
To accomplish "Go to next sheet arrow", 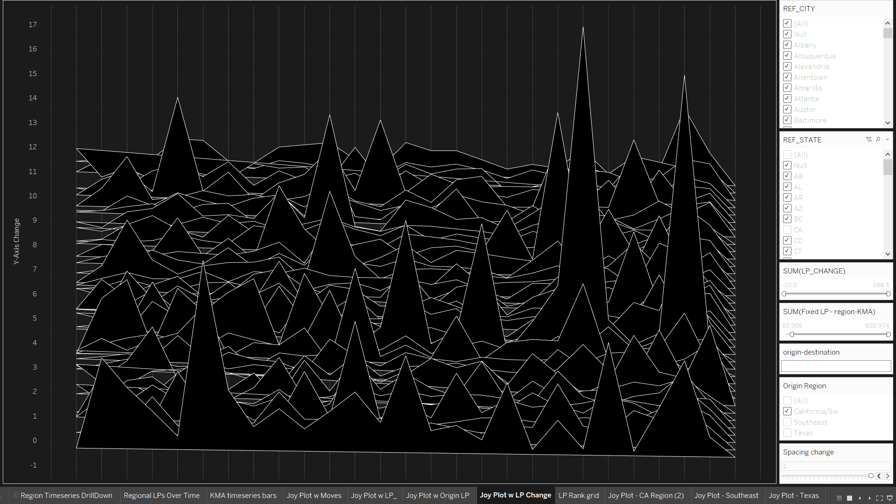I will click(x=869, y=498).
